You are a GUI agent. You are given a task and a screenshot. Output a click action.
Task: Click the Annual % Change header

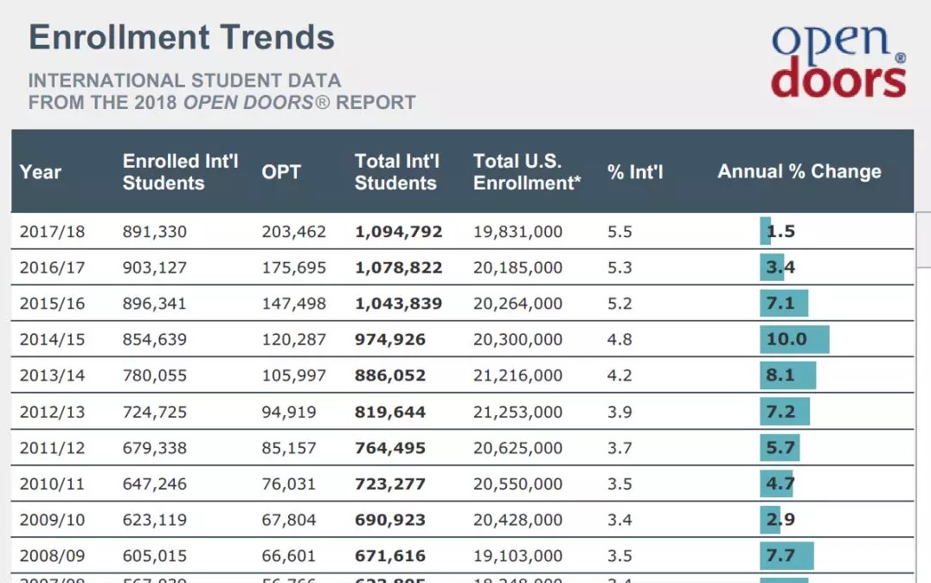[799, 171]
